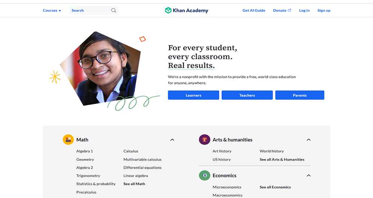Viewport: 373px width, 198px height.
Task: Collapse the Math section chevron
Action: (172, 140)
